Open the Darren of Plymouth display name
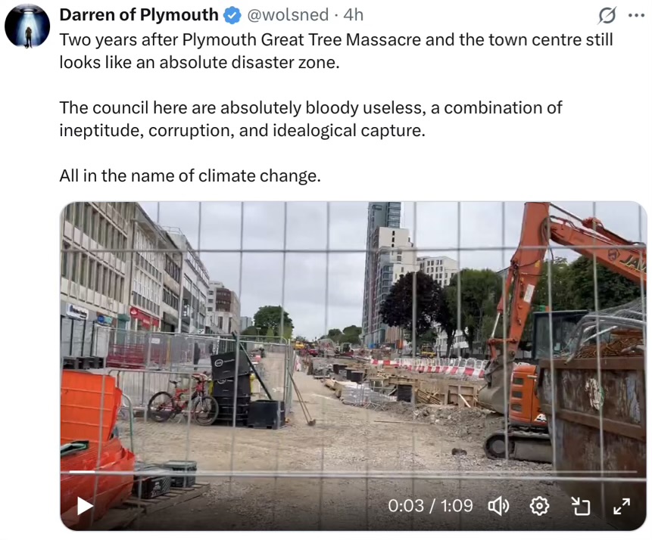The height and width of the screenshot is (540, 652). coord(139,15)
